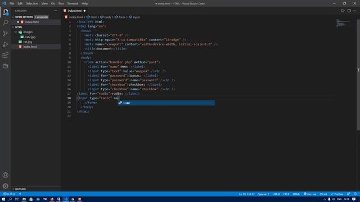Open cat.jpg in the explorer

(28, 42)
